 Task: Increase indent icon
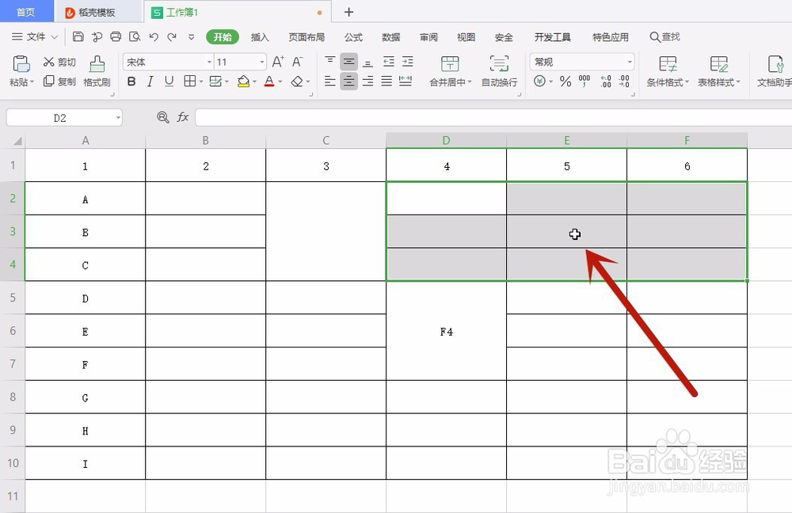[x=408, y=62]
